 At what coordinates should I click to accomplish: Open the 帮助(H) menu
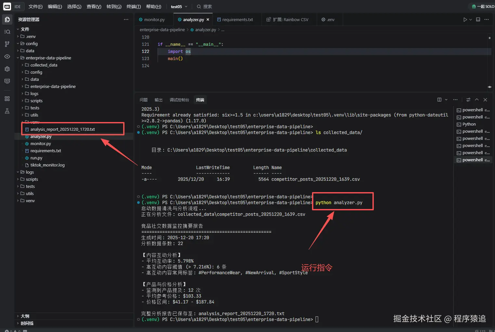[153, 6]
